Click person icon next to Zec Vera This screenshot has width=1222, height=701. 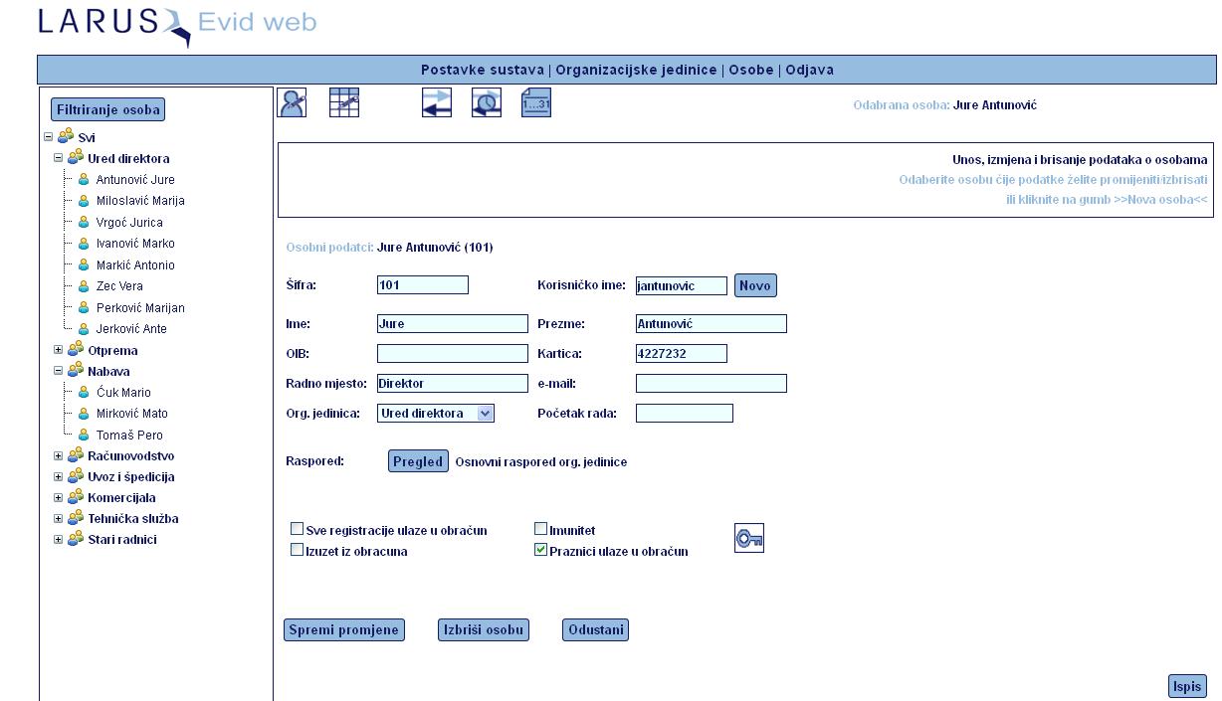click(x=84, y=286)
